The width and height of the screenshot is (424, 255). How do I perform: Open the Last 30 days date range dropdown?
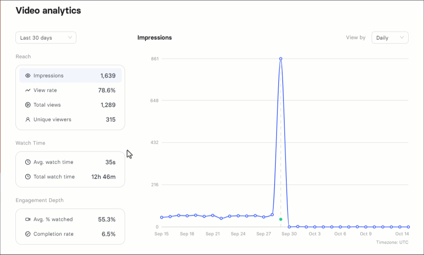(x=46, y=38)
